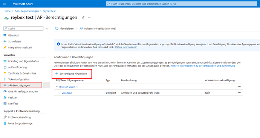This screenshot has width=260, height=138.
Task: Open the Authentifizierung menu item
Action: tap(17, 67)
